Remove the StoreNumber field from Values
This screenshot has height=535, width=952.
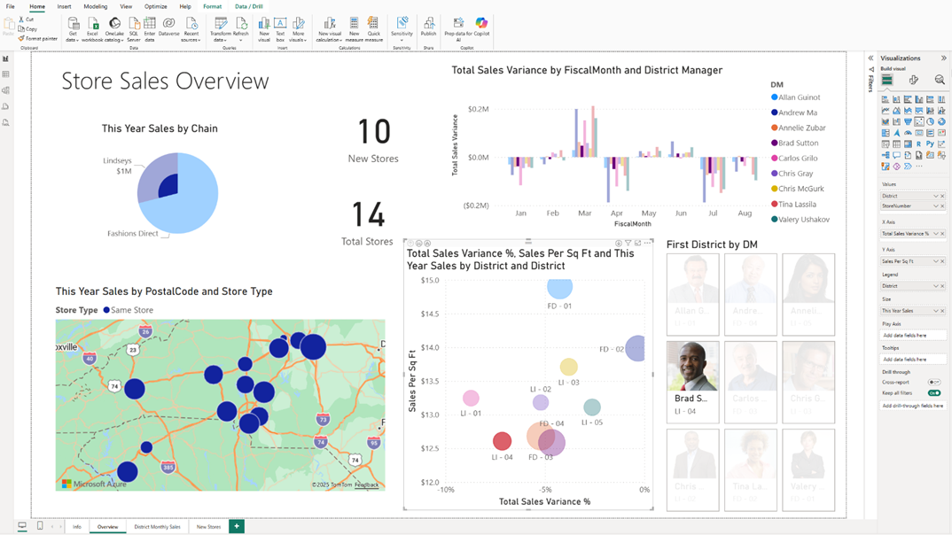pyautogui.click(x=942, y=205)
